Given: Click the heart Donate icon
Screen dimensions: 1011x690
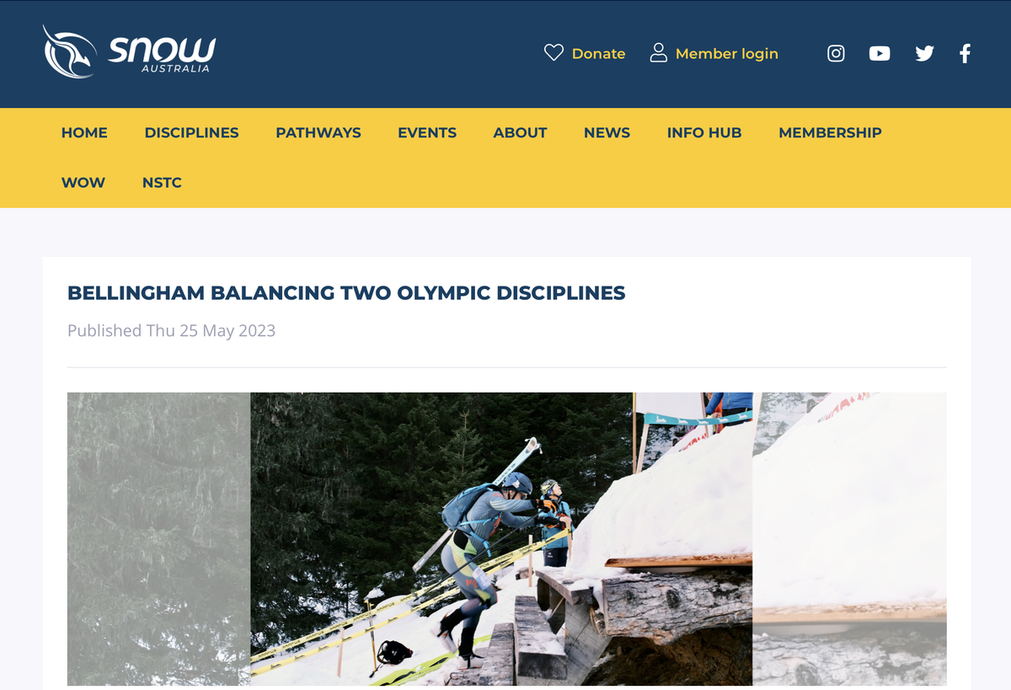Looking at the screenshot, I should click(554, 53).
